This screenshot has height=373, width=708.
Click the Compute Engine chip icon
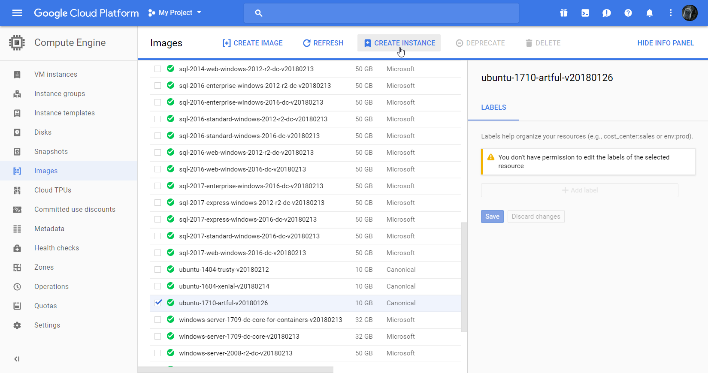[17, 42]
